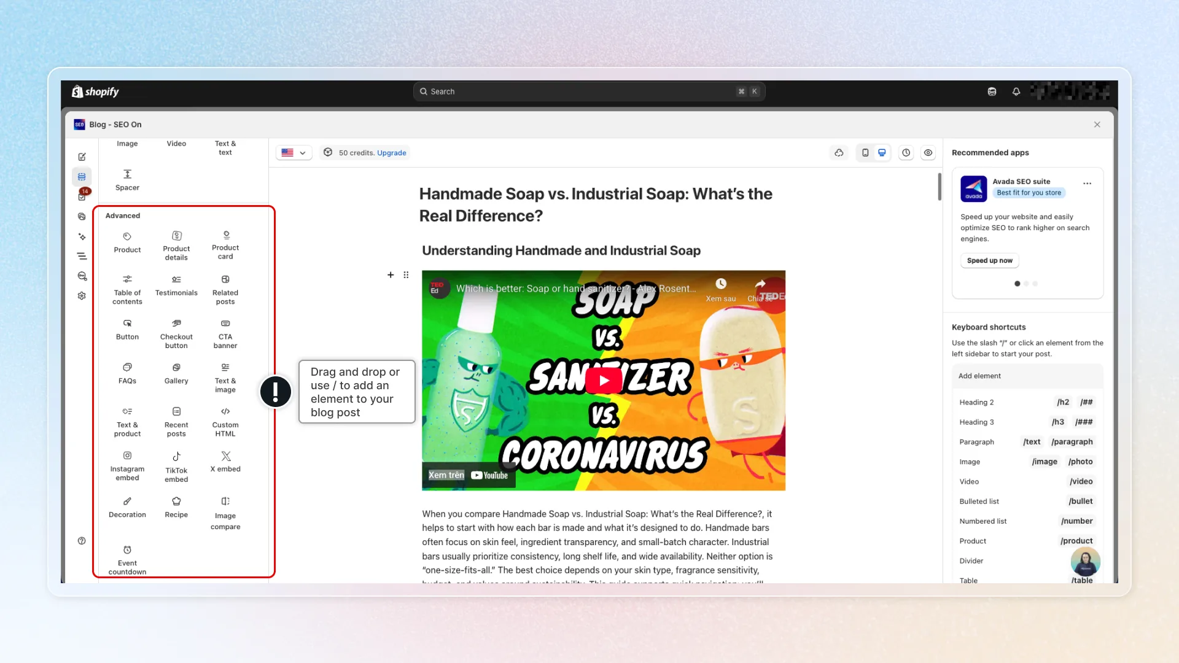The image size is (1179, 663).
Task: Open the help icon at the rail bottom
Action: [x=82, y=541]
